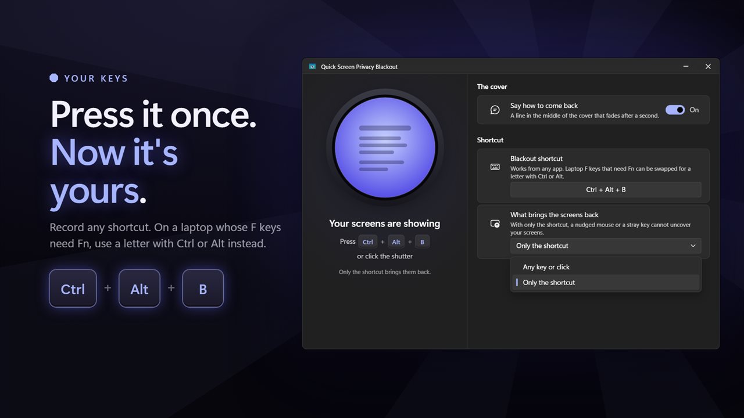The image size is (744, 418).
Task: Click the round purple shutter button
Action: [x=385, y=147]
